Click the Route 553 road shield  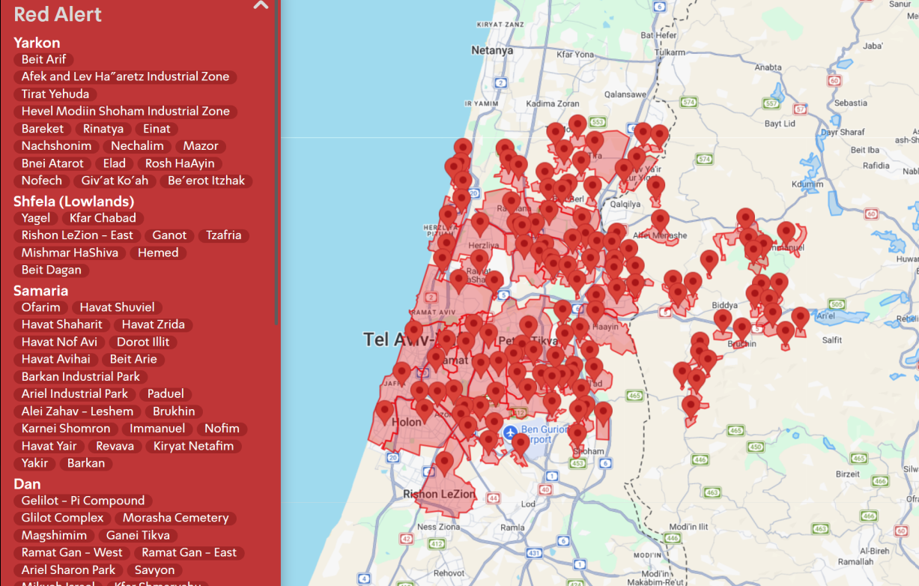click(x=597, y=121)
